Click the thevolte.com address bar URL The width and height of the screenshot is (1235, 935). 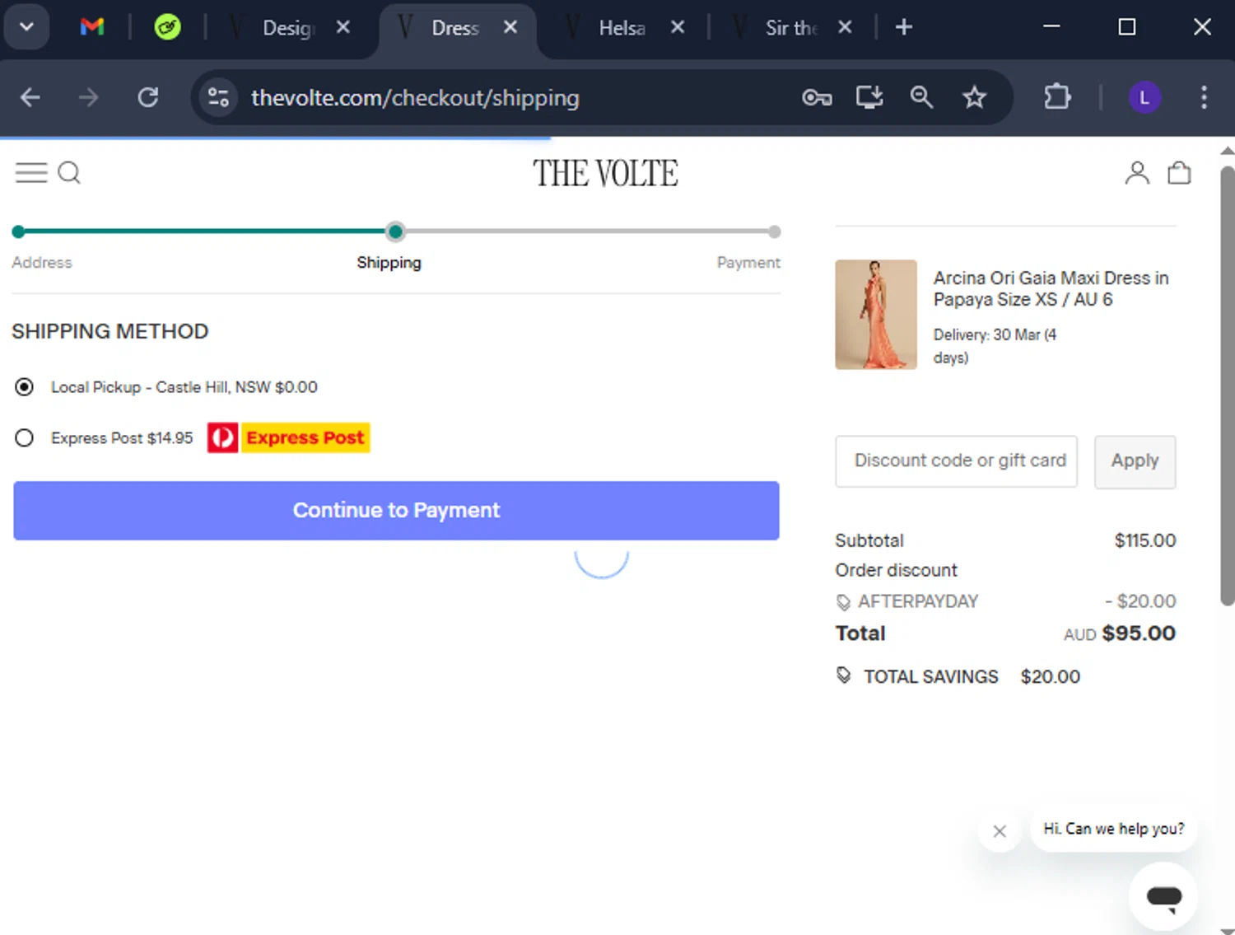pos(415,98)
